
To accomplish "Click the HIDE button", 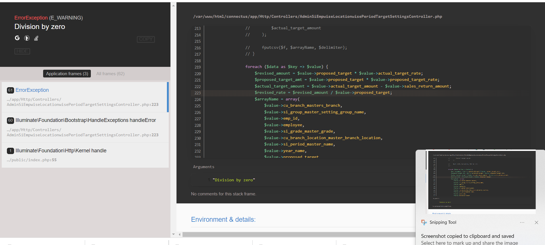I will click(x=22, y=51).
